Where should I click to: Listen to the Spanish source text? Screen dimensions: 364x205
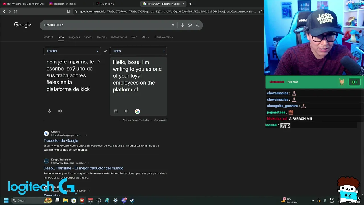click(x=60, y=111)
